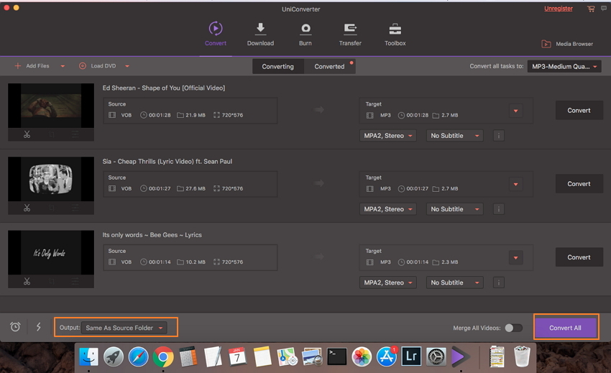Open MPA2 Stereo audio dropdown for Sia
Image resolution: width=611 pixels, height=373 pixels.
click(x=387, y=209)
